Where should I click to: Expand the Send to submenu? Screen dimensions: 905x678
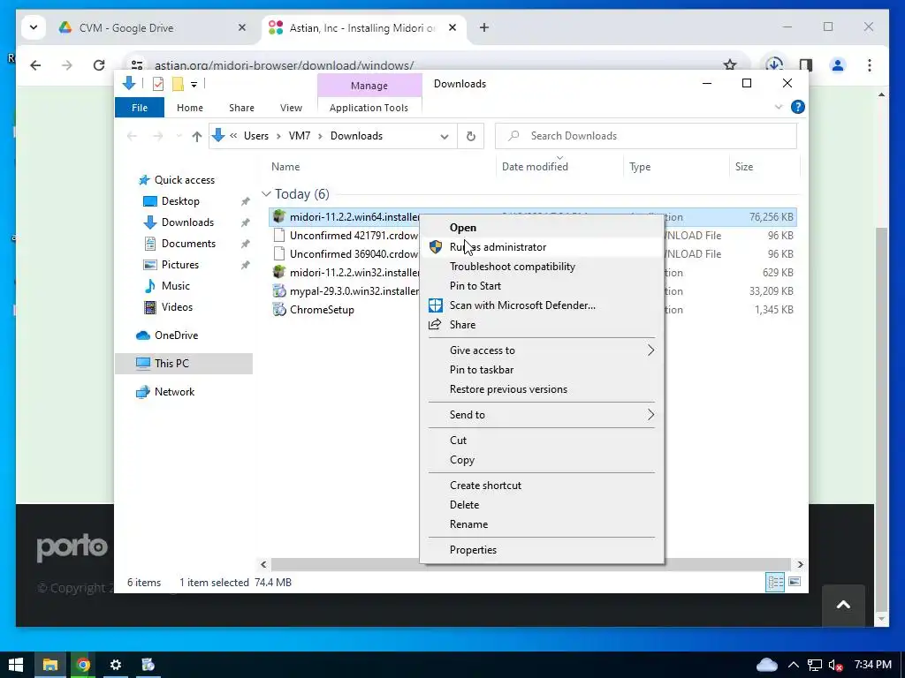[542, 415]
